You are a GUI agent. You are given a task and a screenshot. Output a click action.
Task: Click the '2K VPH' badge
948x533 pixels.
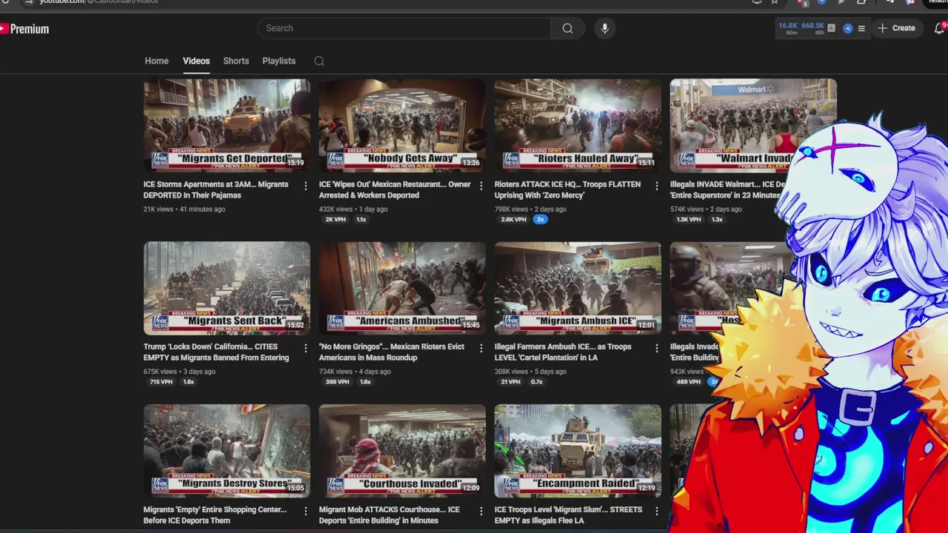[x=336, y=220]
